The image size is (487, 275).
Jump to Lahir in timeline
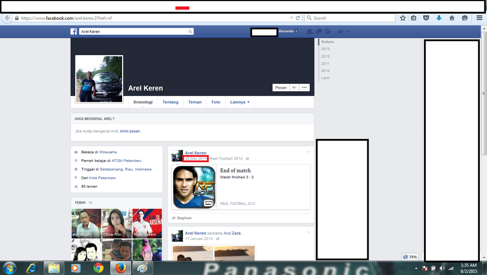tap(325, 78)
